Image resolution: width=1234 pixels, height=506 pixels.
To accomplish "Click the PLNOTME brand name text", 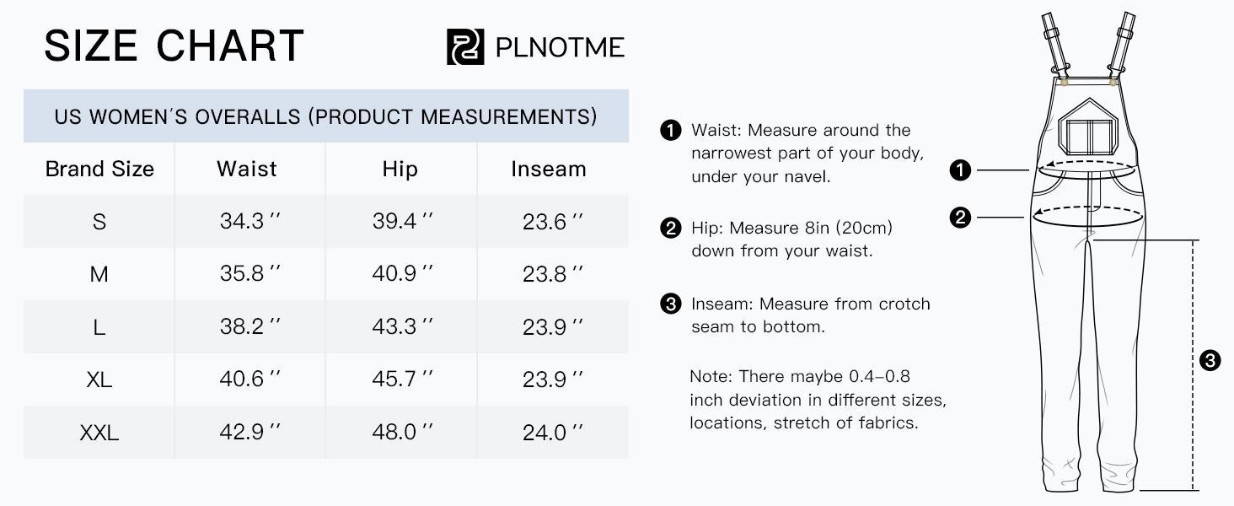I will coord(560,46).
